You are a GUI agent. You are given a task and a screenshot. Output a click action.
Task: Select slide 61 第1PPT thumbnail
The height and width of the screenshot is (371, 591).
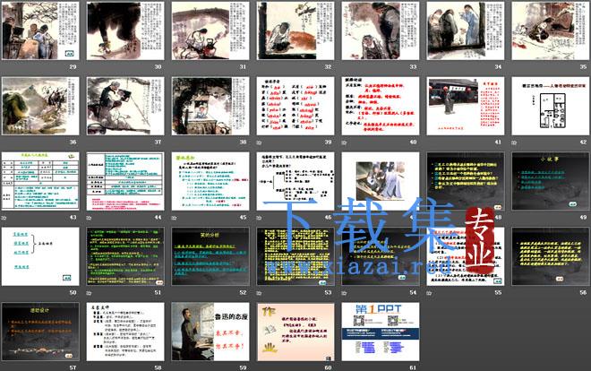381,332
